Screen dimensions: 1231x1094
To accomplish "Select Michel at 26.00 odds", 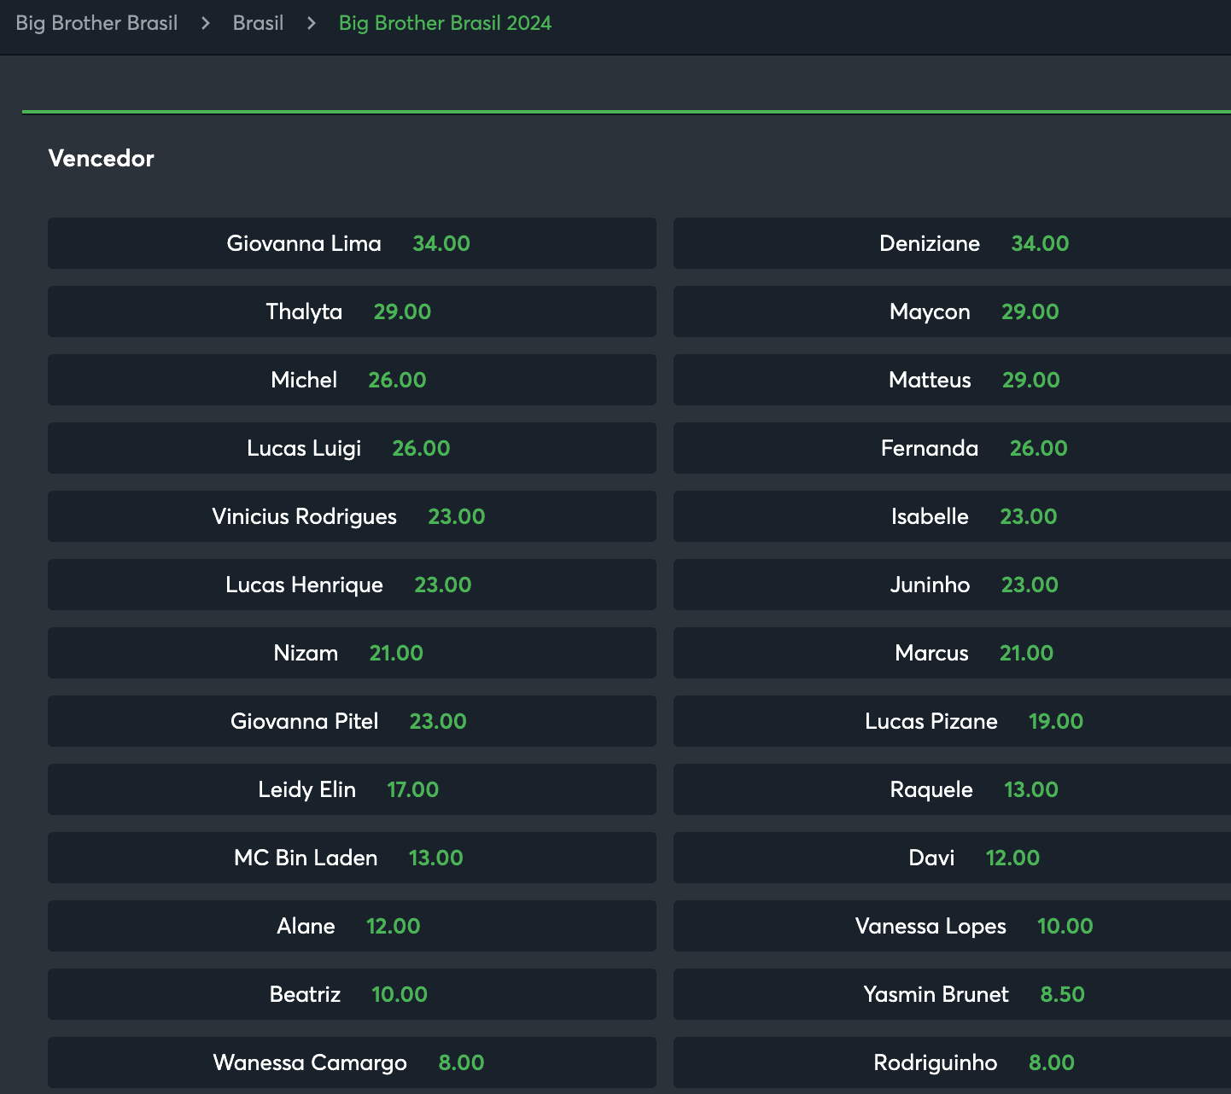I will [x=352, y=380].
